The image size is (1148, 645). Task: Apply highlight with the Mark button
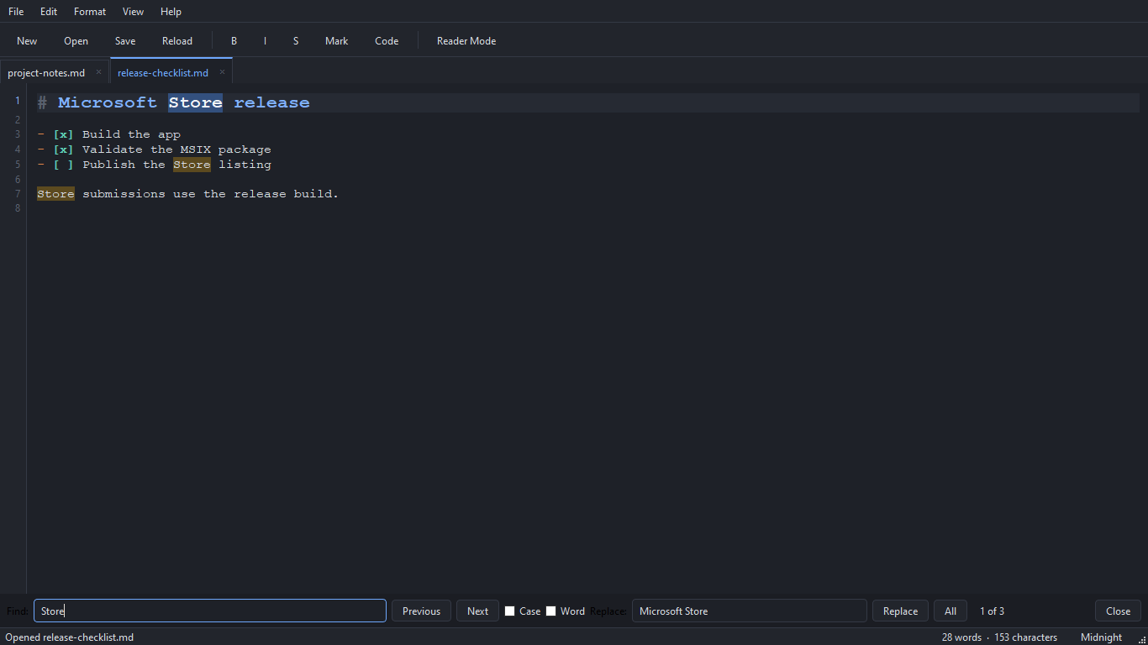[x=337, y=41]
